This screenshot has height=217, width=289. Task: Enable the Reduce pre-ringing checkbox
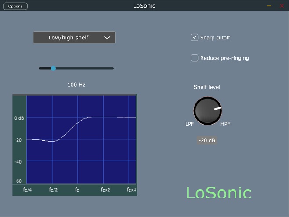point(195,58)
